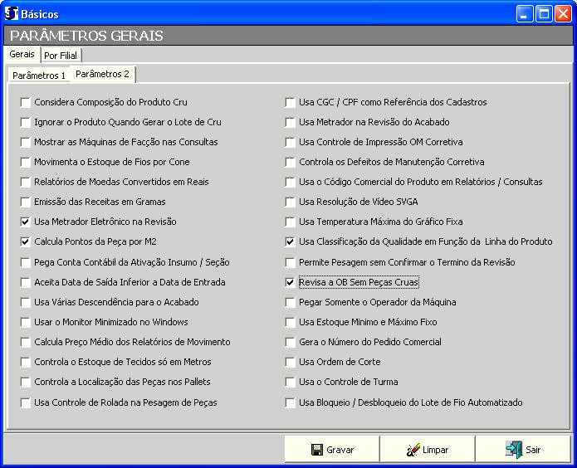Click the eraser icon on Limpar
The width and height of the screenshot is (577, 468).
pyautogui.click(x=413, y=450)
